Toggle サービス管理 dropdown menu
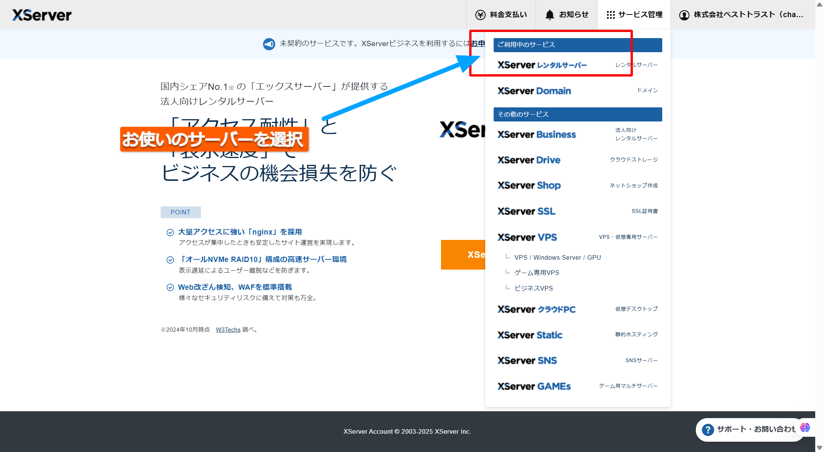 634,15
